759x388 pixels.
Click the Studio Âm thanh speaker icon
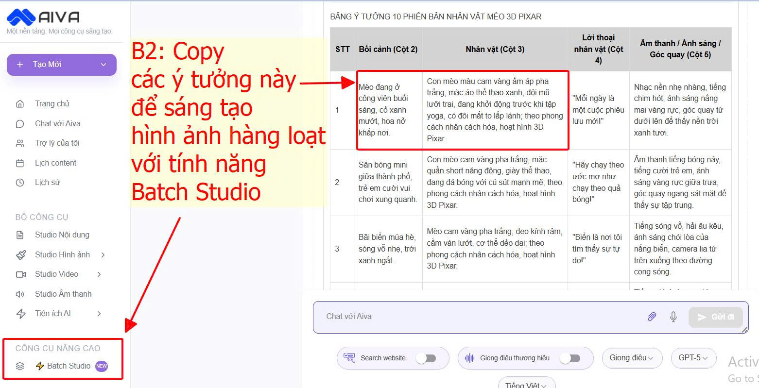20,294
